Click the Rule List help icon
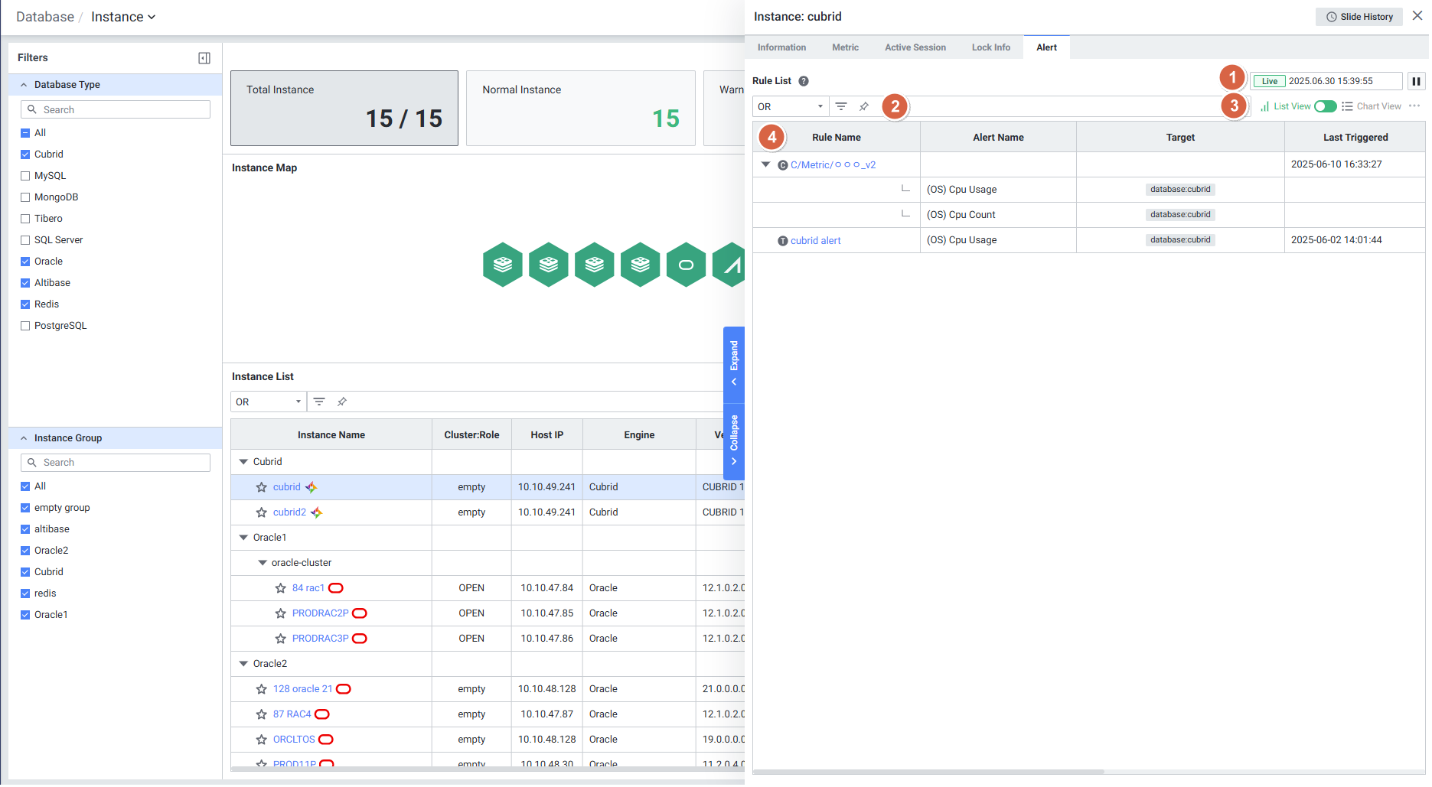Image resolution: width=1432 pixels, height=787 pixels. point(804,81)
